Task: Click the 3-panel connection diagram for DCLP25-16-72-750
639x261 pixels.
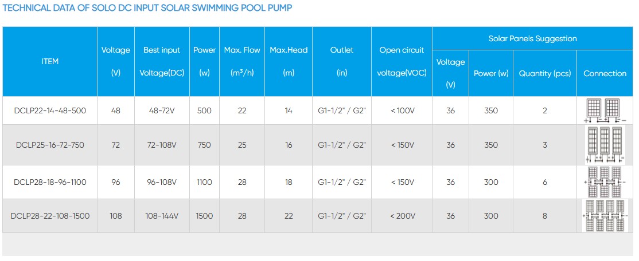Action: click(605, 145)
